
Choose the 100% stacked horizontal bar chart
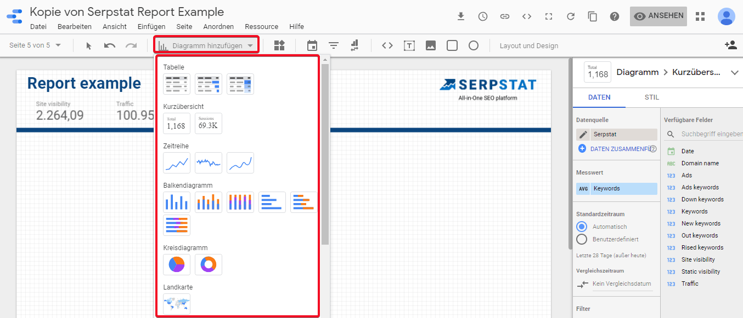pos(177,225)
